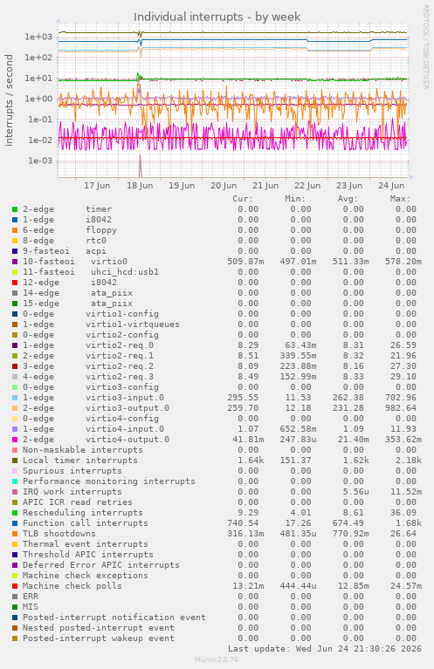This screenshot has height=669, width=434.
Task: Click the red swatch for 12-edge i8042
Action: coord(15,283)
